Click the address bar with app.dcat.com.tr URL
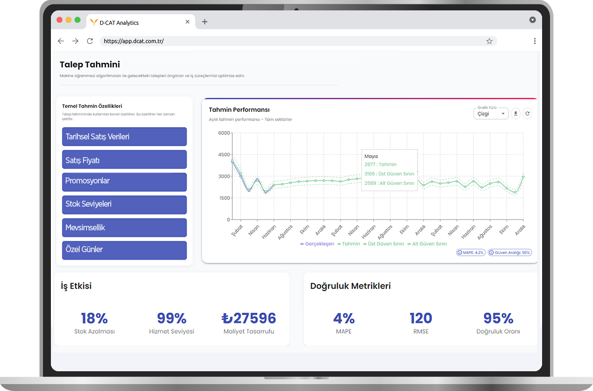593x391 pixels. coord(292,41)
